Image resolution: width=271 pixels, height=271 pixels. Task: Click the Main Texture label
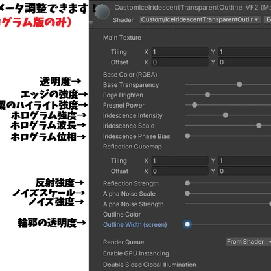click(x=122, y=38)
